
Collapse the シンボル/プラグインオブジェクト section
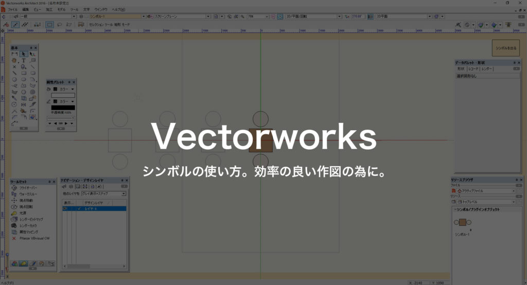pyautogui.click(x=455, y=209)
